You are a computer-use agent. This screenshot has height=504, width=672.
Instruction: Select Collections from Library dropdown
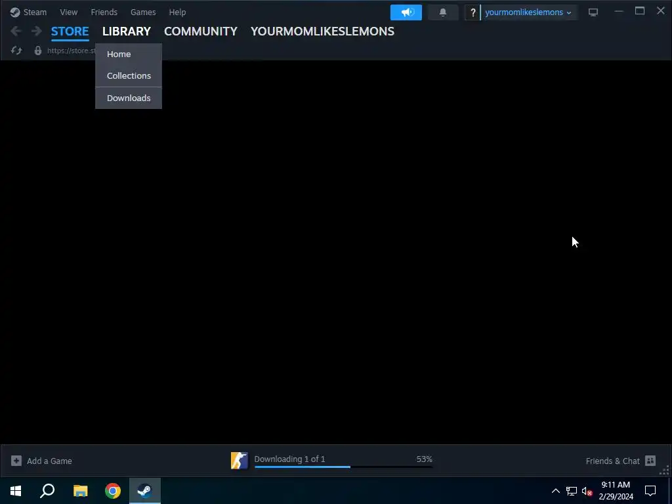[x=129, y=75]
